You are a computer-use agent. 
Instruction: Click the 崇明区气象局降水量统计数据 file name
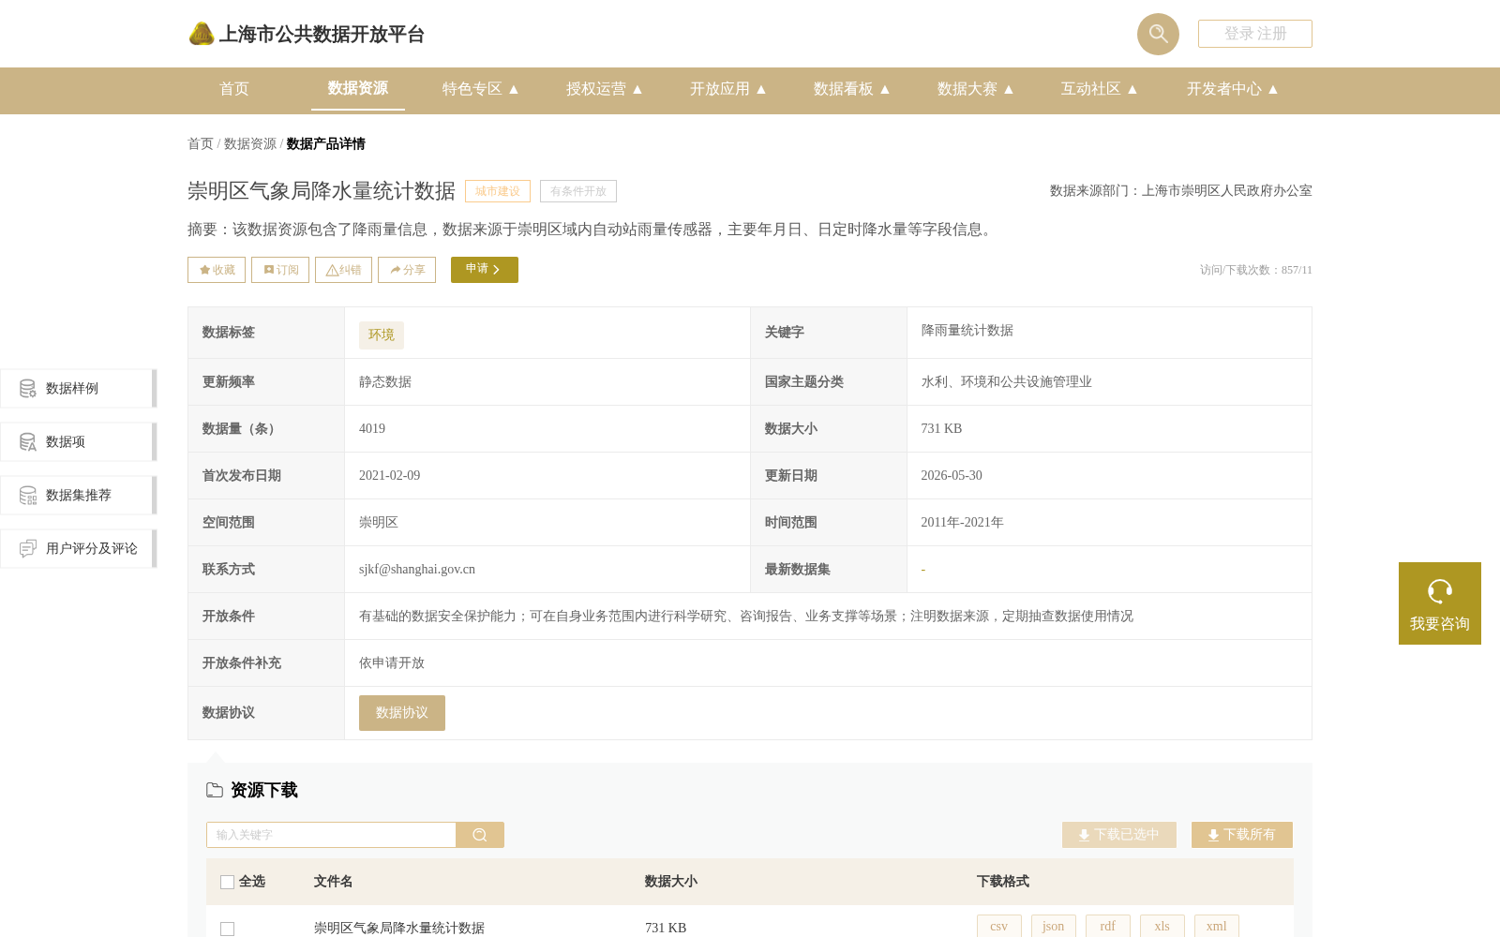[399, 928]
